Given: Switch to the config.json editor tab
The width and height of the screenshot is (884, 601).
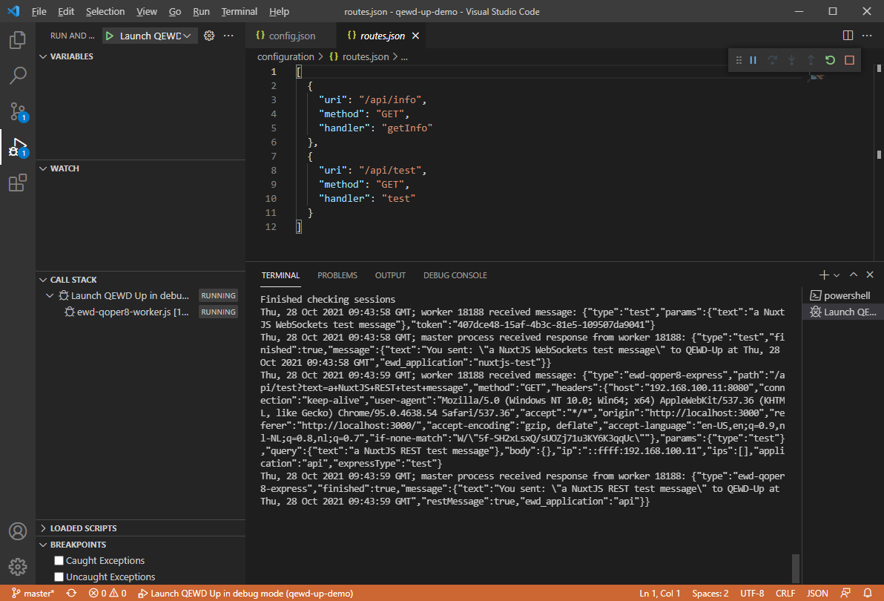Looking at the screenshot, I should click(x=291, y=36).
